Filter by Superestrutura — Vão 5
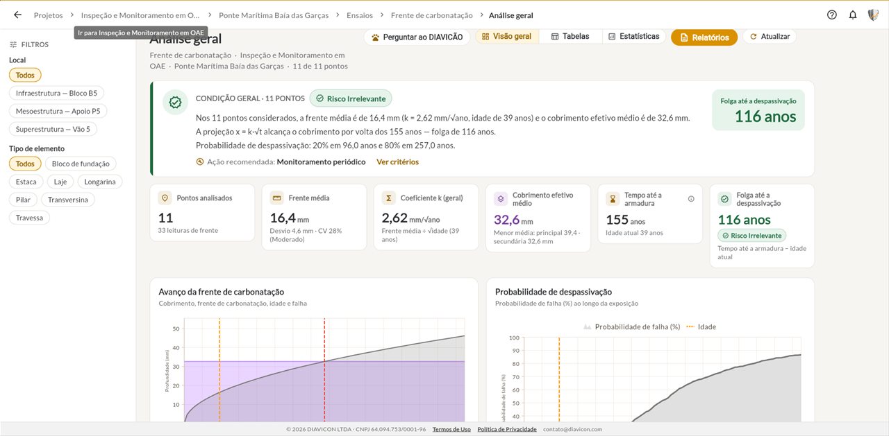 pos(53,129)
